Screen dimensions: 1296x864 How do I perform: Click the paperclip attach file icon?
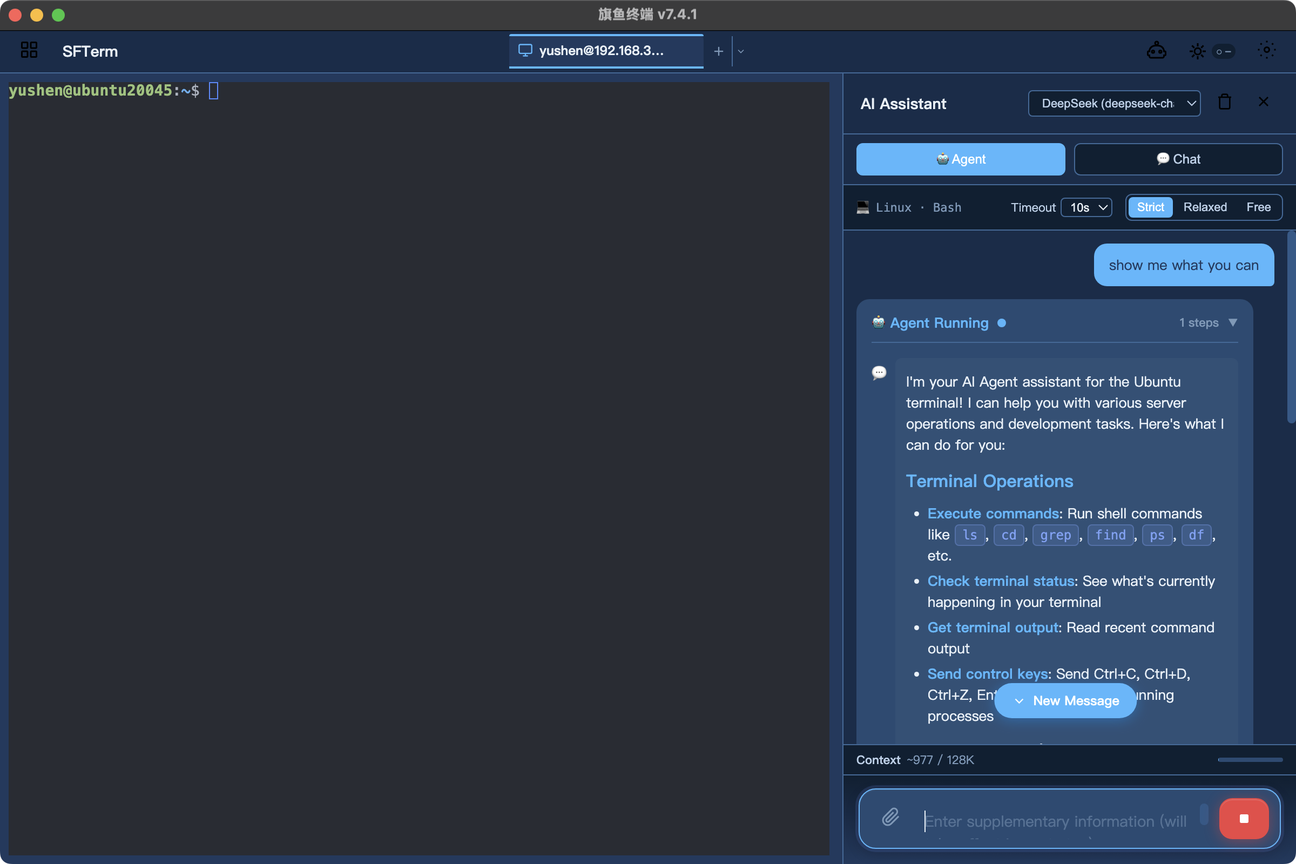890,817
